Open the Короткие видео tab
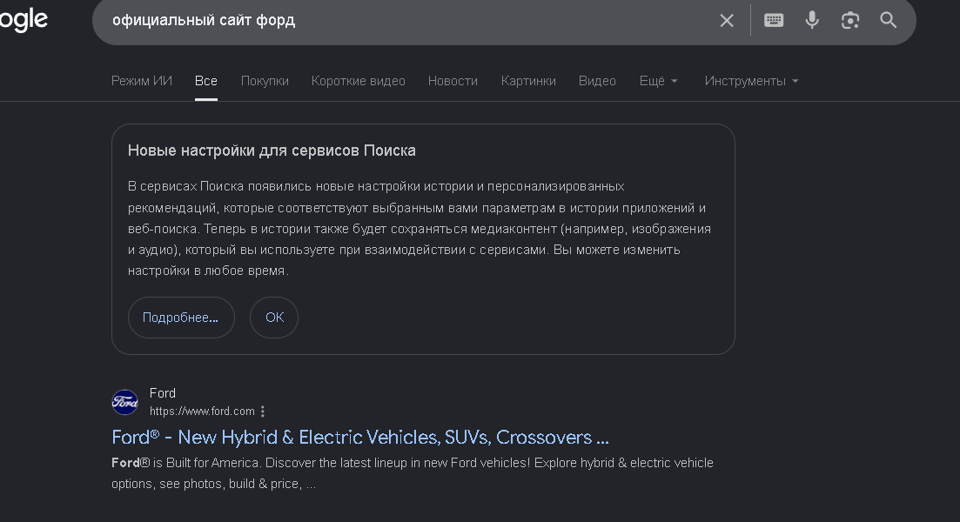The width and height of the screenshot is (960, 522). 359,81
